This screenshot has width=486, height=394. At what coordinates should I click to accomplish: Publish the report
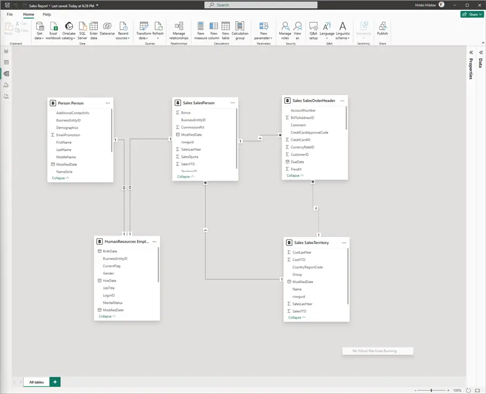click(x=382, y=29)
